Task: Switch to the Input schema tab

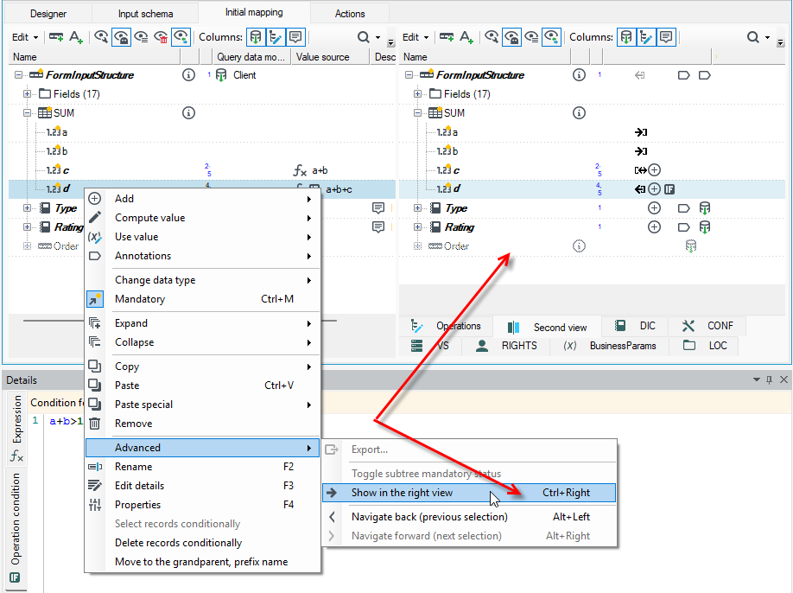Action: point(146,14)
